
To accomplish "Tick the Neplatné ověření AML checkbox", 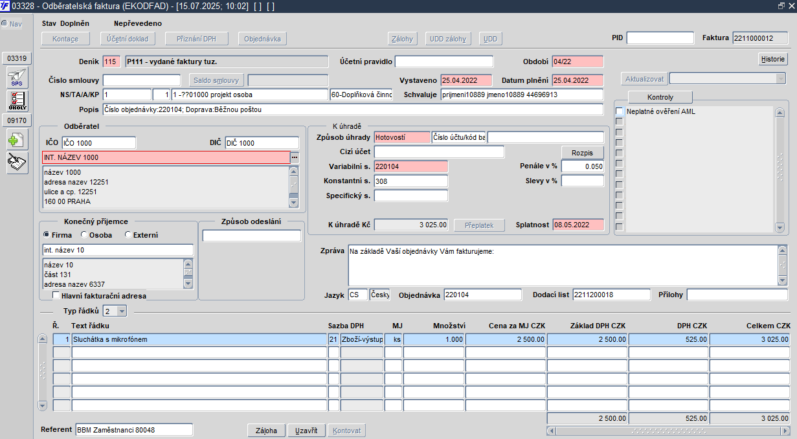I will pyautogui.click(x=619, y=111).
